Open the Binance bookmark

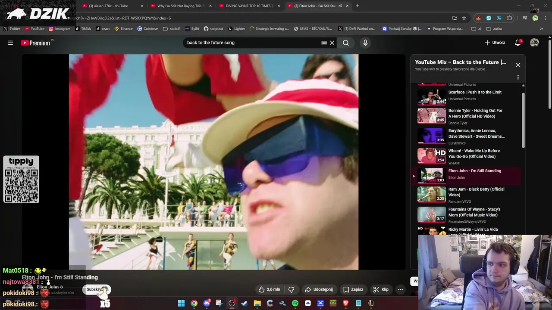(123, 29)
